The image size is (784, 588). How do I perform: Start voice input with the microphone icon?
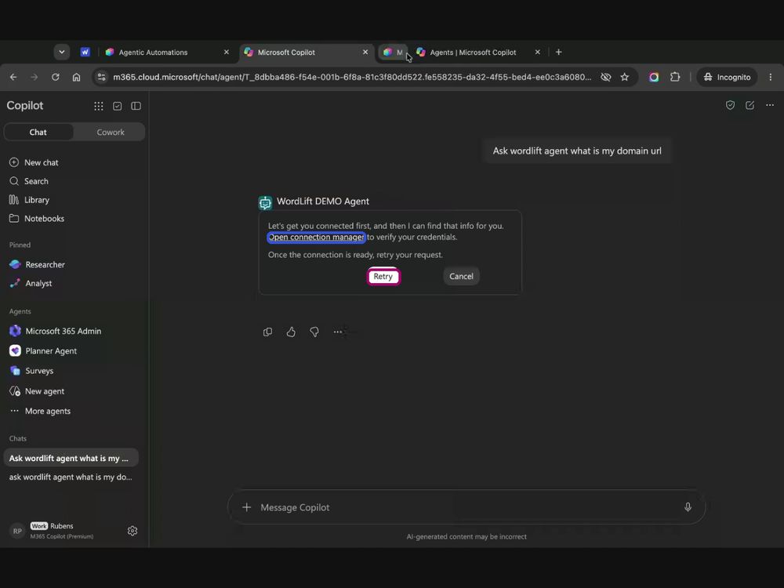click(688, 507)
